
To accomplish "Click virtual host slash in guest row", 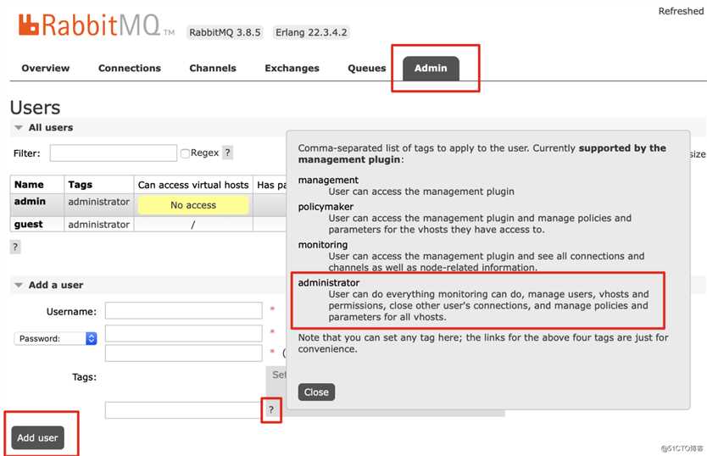I will click(193, 225).
